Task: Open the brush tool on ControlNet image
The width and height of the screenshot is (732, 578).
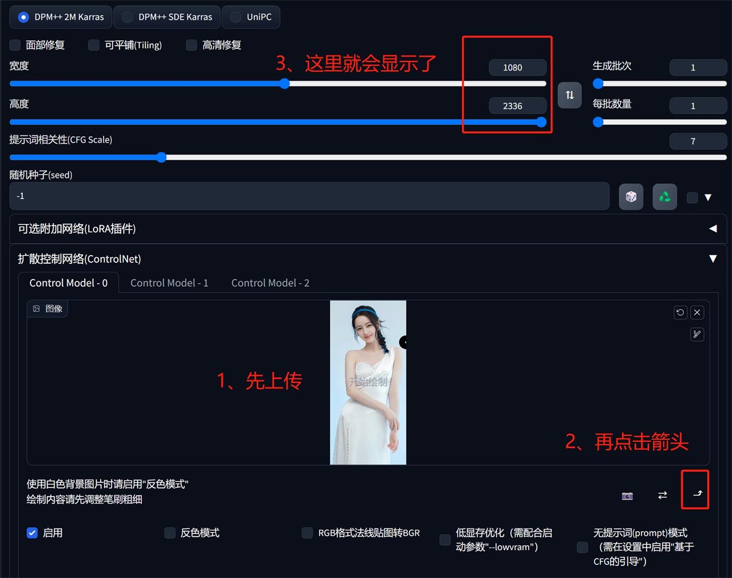Action: [x=697, y=334]
